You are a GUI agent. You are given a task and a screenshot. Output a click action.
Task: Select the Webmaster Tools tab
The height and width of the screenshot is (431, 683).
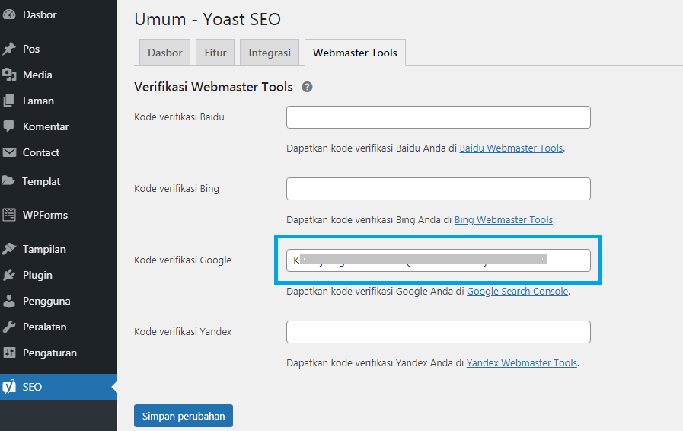pyautogui.click(x=355, y=53)
